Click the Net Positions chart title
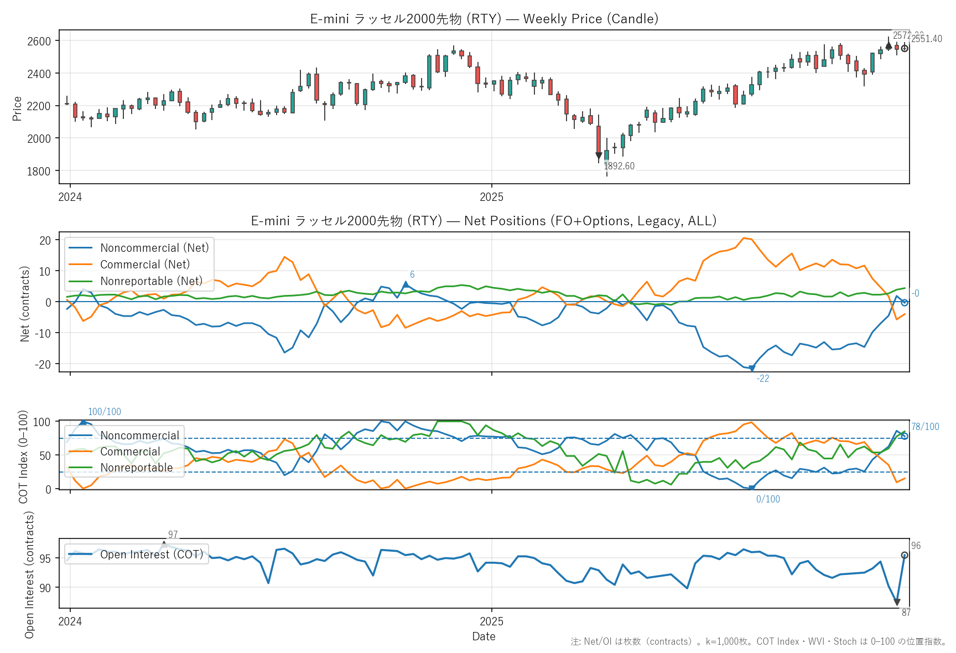The image size is (956, 653). [x=484, y=221]
